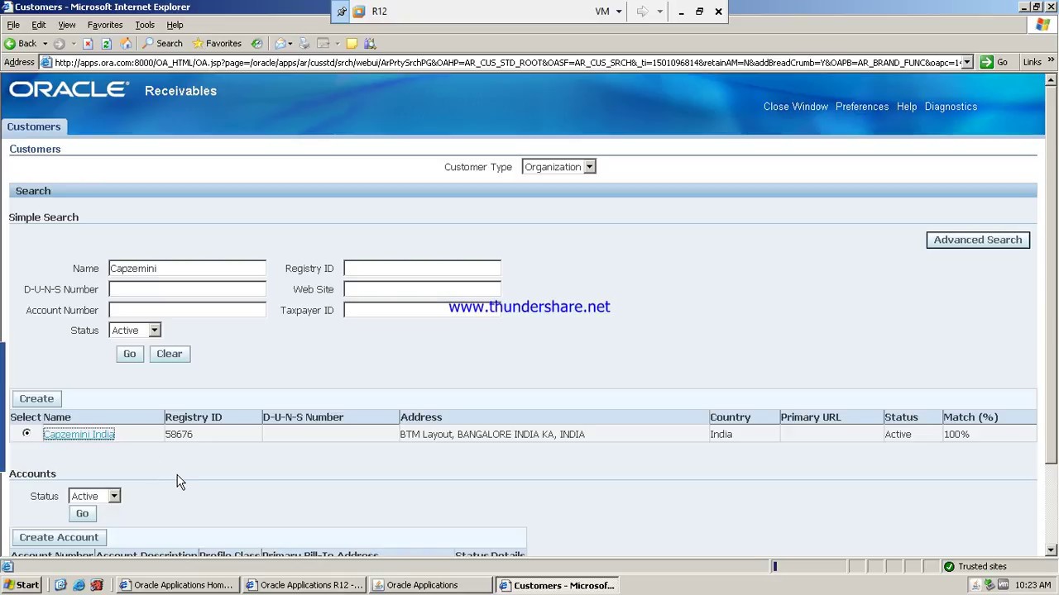Viewport: 1059px width, 595px height.
Task: Open the Search toolbar button
Action: pos(163,44)
